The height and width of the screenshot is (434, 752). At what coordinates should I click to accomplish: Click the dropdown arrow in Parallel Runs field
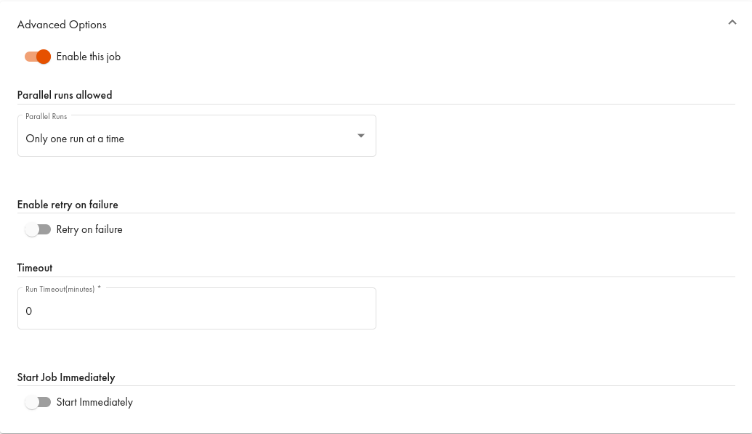tap(360, 135)
